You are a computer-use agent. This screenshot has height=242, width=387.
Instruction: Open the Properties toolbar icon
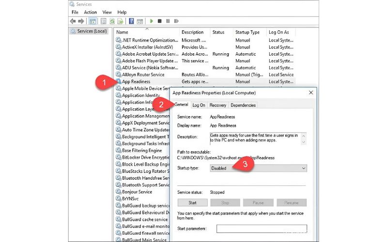[x=104, y=21]
